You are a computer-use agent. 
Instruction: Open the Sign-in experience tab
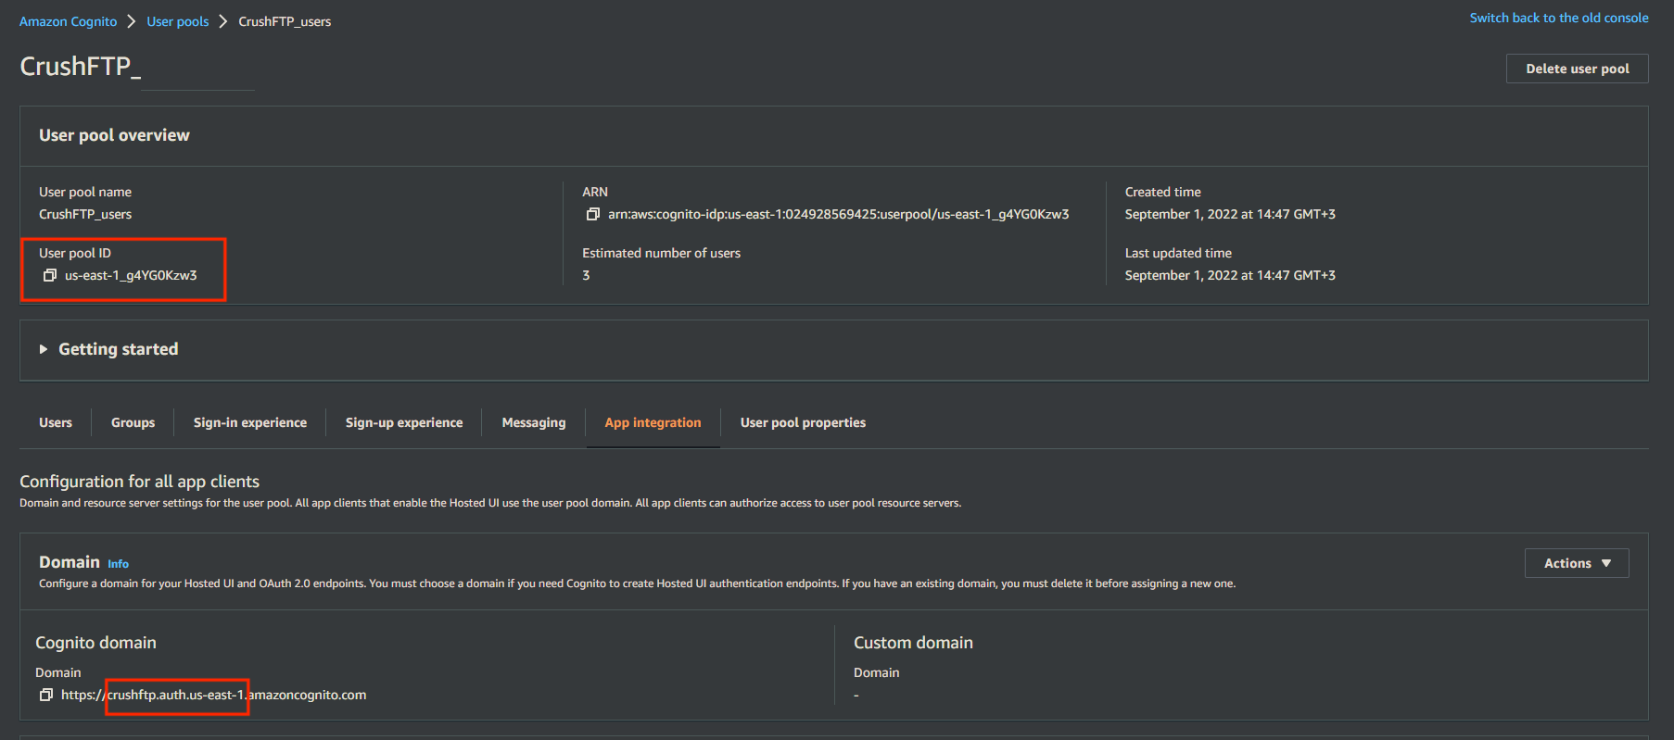point(250,422)
